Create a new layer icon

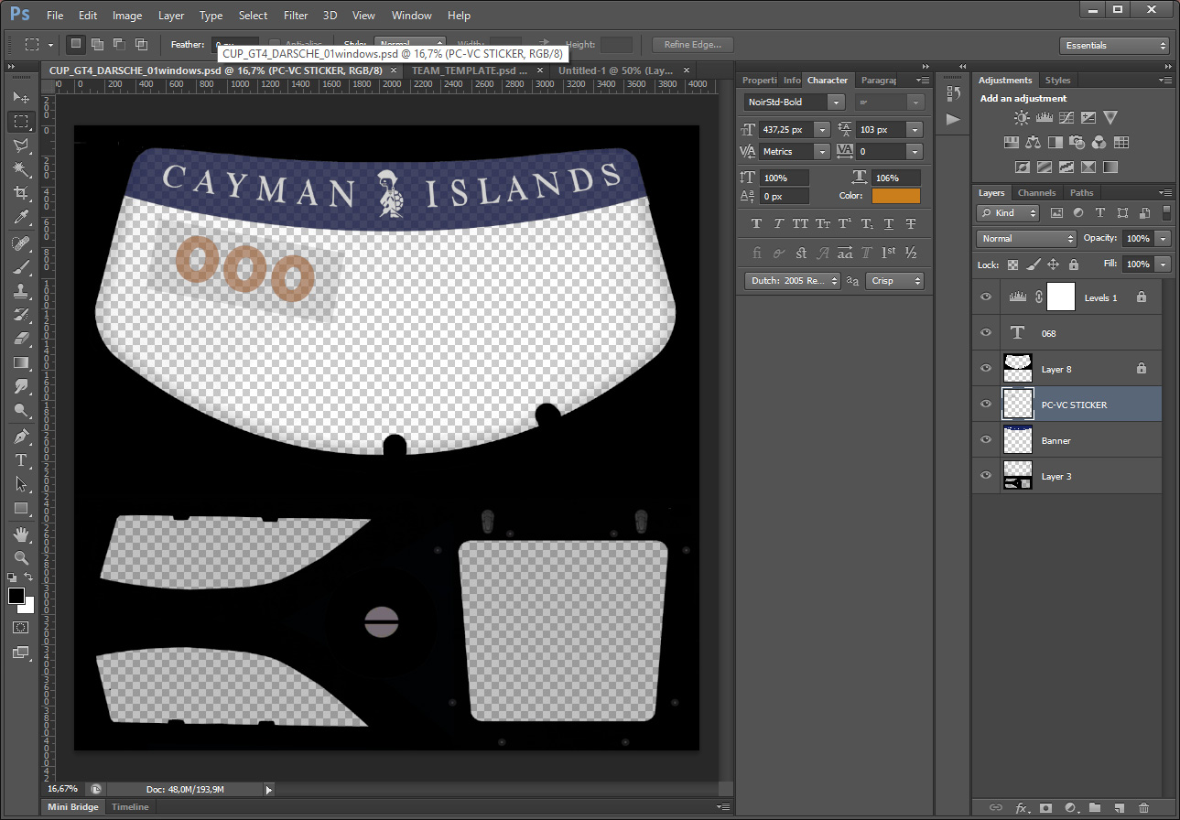coord(1119,808)
